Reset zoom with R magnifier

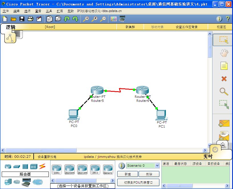coord(94,19)
